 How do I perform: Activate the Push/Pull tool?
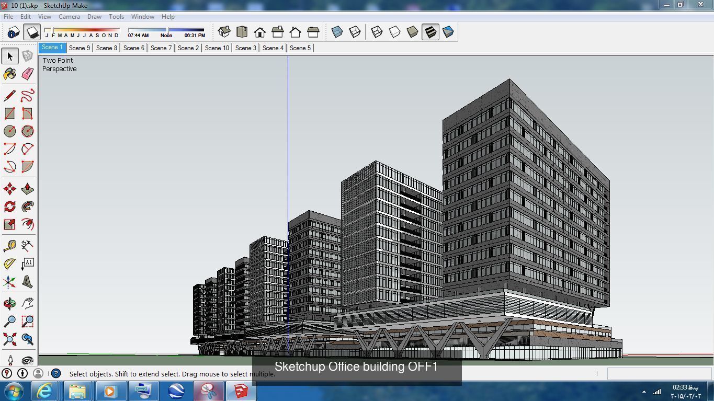pos(27,189)
